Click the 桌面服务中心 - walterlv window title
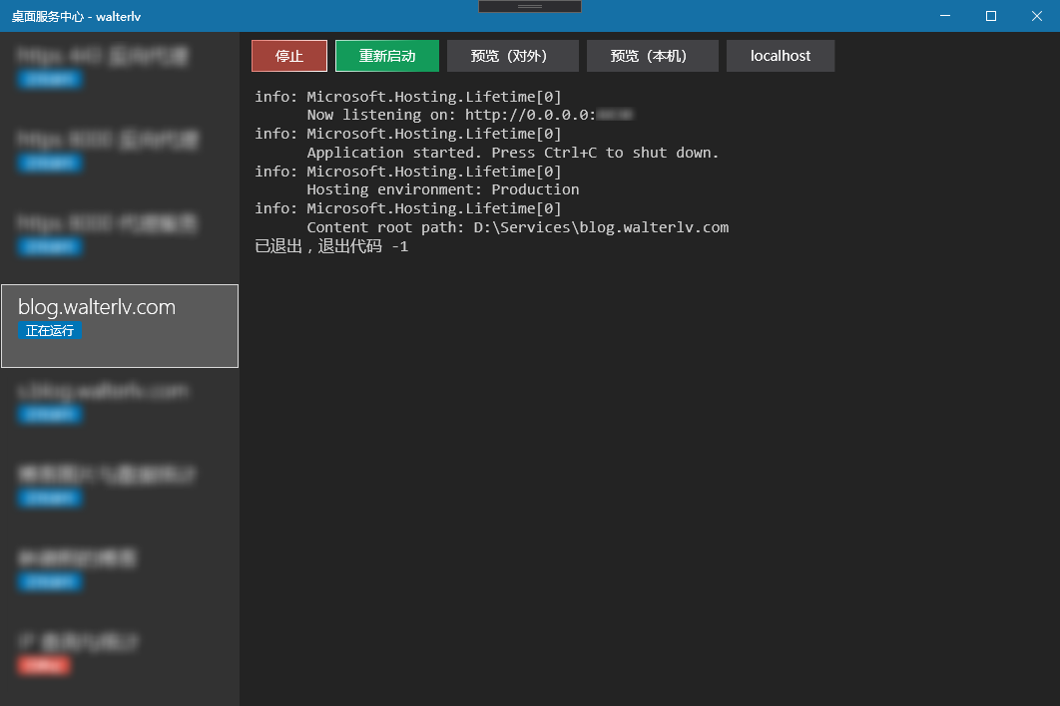1060x706 pixels. click(76, 16)
